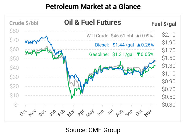The height and width of the screenshot is (136, 185).
Task: Click the gray up arrow beside WTI Crude
Action: coord(138,36)
